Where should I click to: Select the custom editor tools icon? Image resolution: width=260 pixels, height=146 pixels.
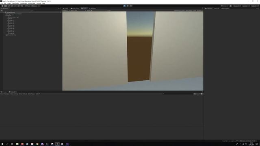(x=22, y=6)
